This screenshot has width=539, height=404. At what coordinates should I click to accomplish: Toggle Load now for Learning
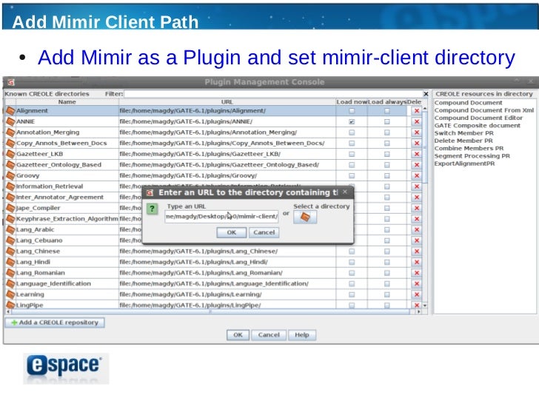[352, 294]
